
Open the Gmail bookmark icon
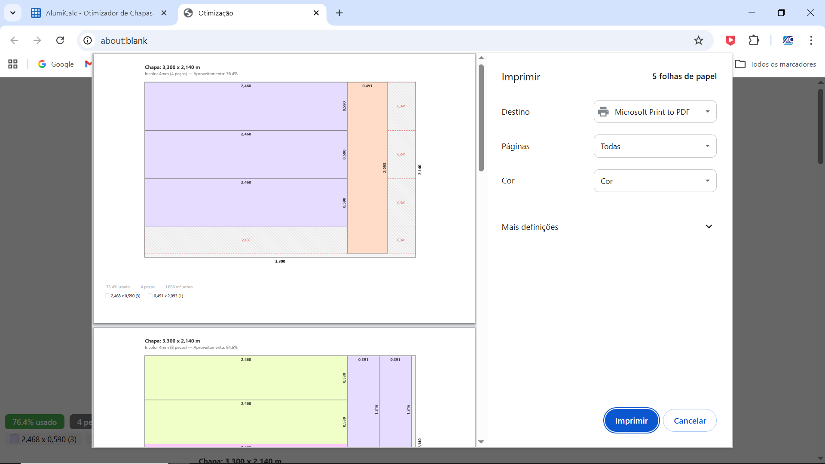(x=89, y=64)
